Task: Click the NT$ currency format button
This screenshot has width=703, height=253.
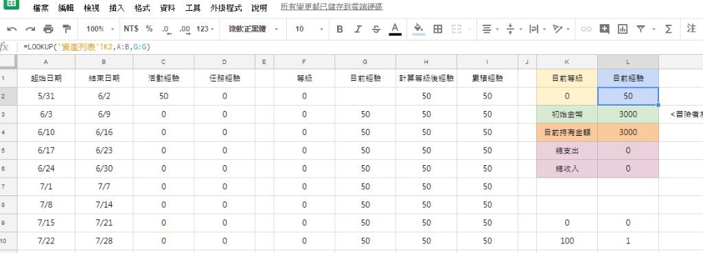Action: 131,29
